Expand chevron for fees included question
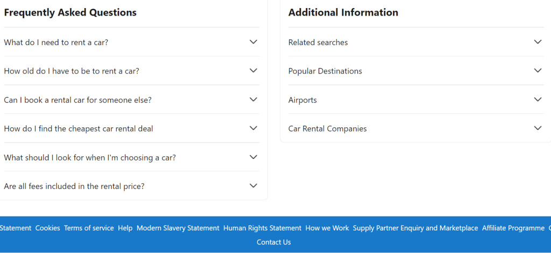The height and width of the screenshot is (253, 551). pyautogui.click(x=253, y=186)
